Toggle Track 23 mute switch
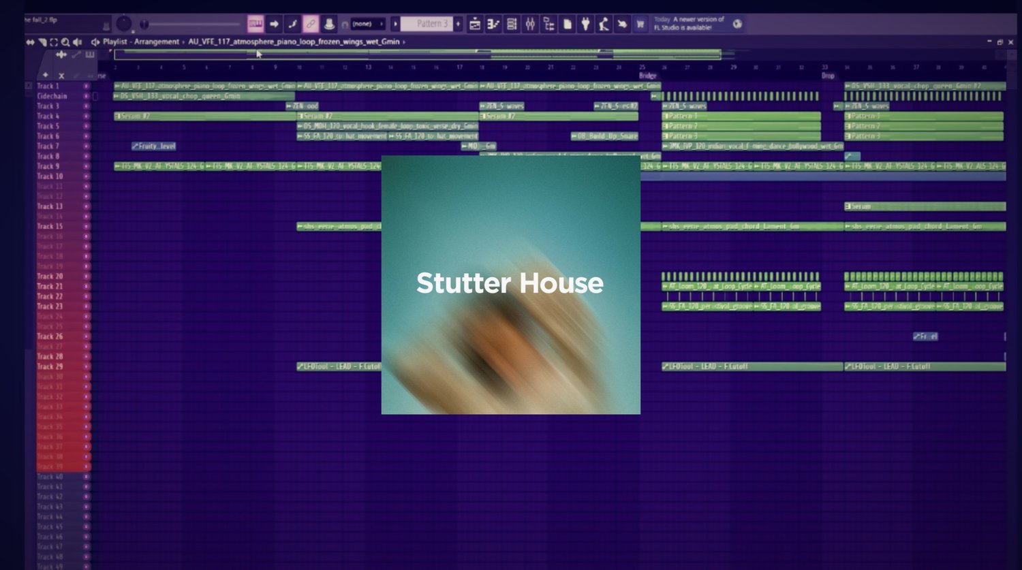Viewport: 1022px width, 570px height. (x=87, y=306)
